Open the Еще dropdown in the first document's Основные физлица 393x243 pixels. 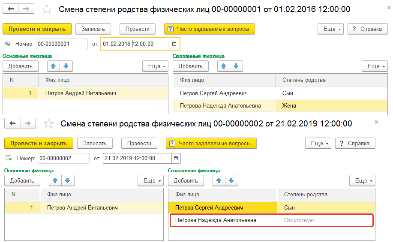coord(156,66)
